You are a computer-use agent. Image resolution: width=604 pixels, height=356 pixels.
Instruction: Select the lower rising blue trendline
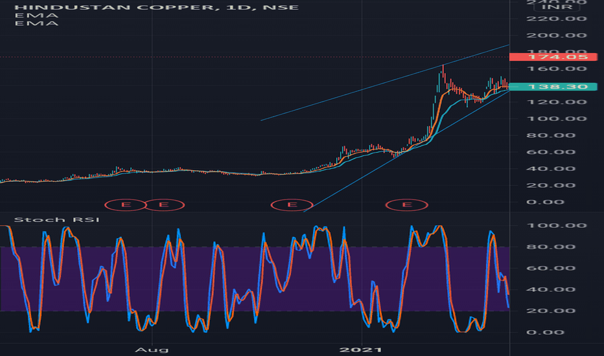tap(407, 151)
